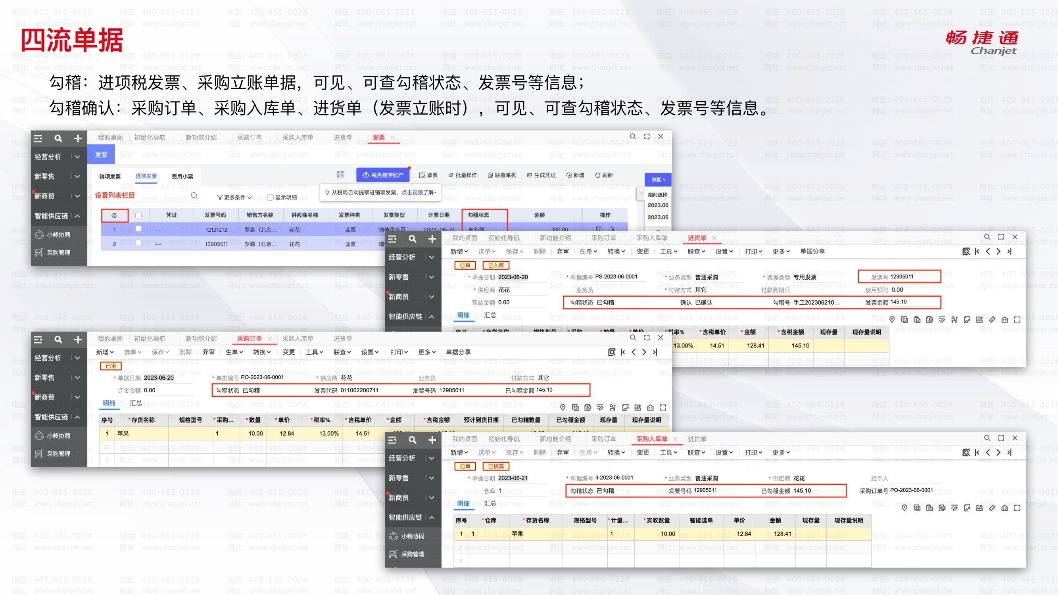Select the 费用小票 tab
Viewport: 1058px width, 595px height.
(x=182, y=176)
